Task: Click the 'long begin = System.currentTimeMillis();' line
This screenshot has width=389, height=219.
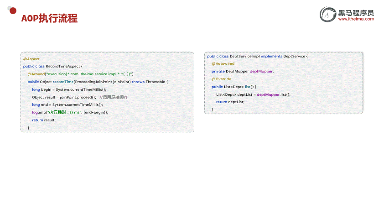Action: coord(69,89)
